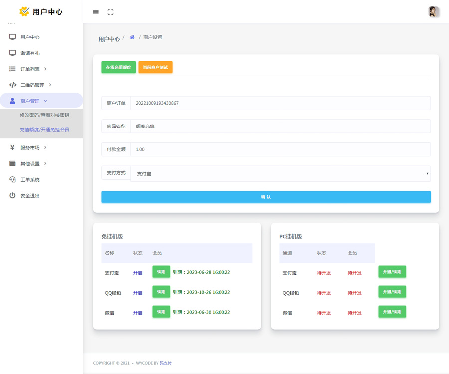Screen dimensions: 449x374
Task: Click the 安全退出 power icon
Action: [x=13, y=196]
